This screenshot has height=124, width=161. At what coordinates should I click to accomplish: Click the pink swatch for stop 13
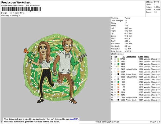[118, 90]
